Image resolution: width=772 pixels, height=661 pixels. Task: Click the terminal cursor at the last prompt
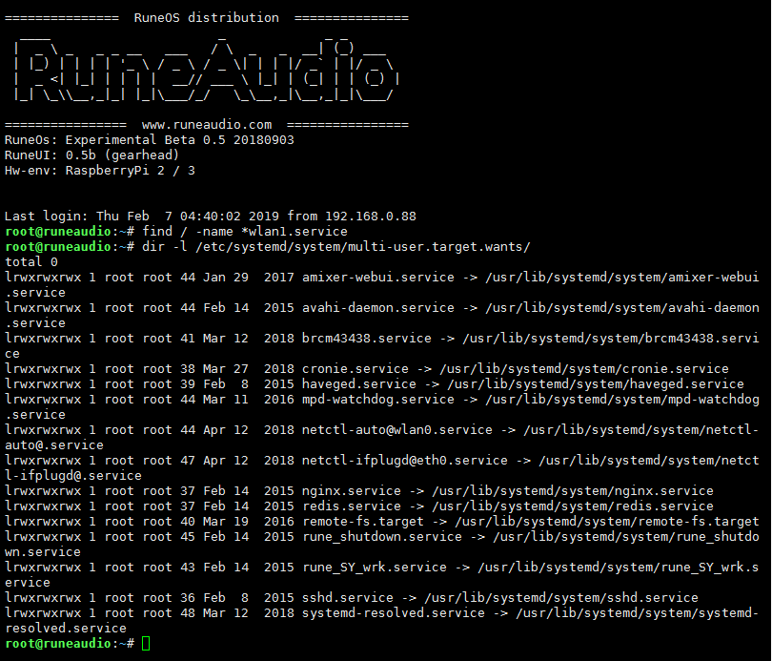tap(146, 643)
